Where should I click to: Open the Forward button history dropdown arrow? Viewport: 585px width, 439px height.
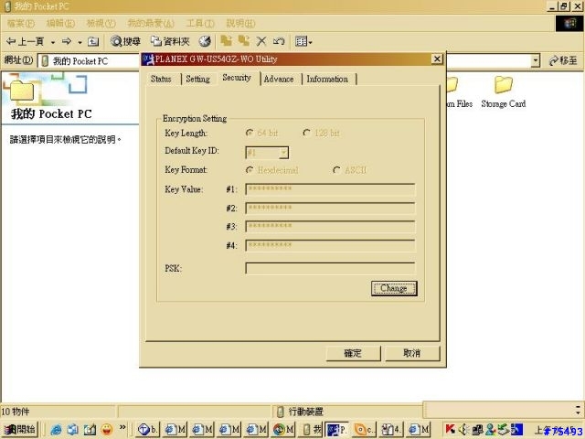[80, 42]
